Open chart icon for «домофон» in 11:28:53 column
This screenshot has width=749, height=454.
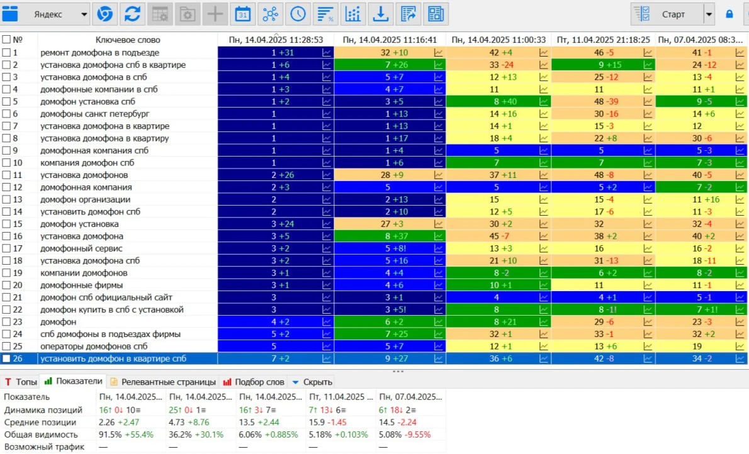[x=327, y=322]
